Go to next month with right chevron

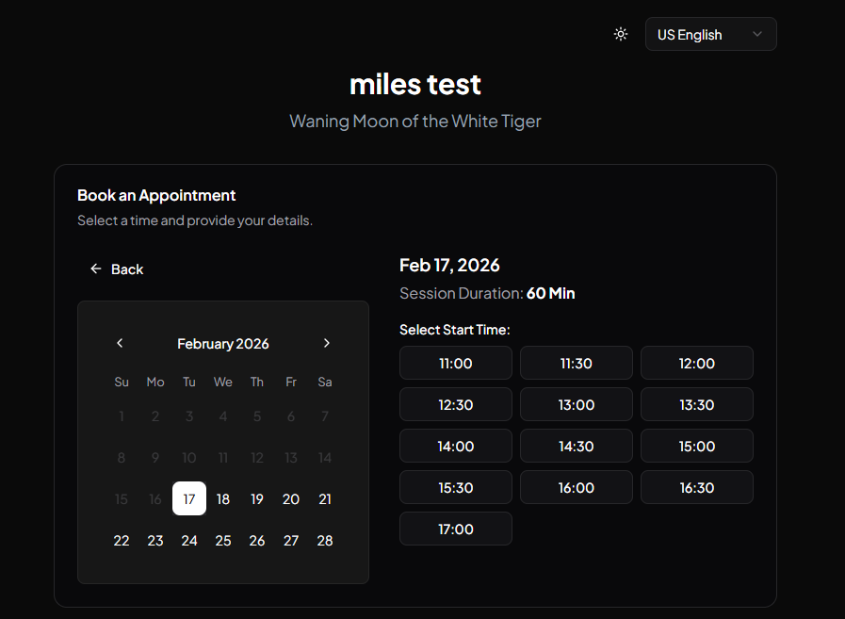pyautogui.click(x=327, y=343)
